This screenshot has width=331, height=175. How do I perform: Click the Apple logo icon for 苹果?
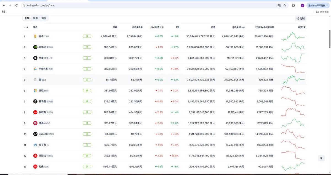(x=35, y=58)
